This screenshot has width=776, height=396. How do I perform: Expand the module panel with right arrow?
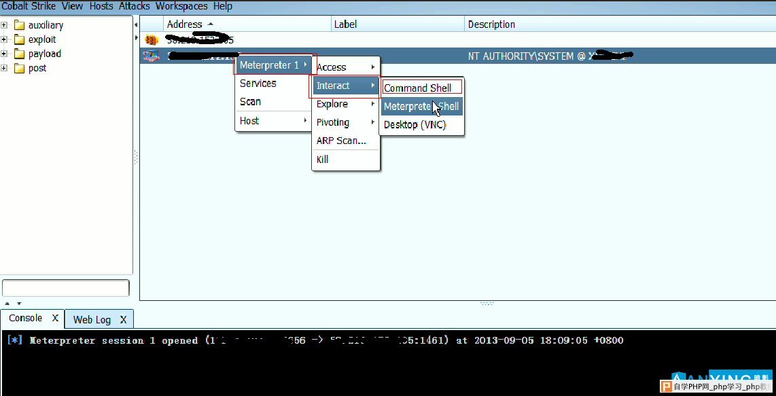[x=136, y=37]
